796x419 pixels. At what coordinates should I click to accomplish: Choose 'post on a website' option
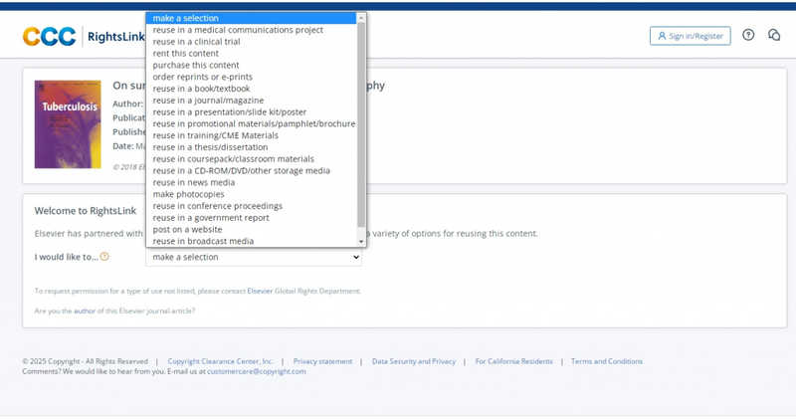coord(187,229)
